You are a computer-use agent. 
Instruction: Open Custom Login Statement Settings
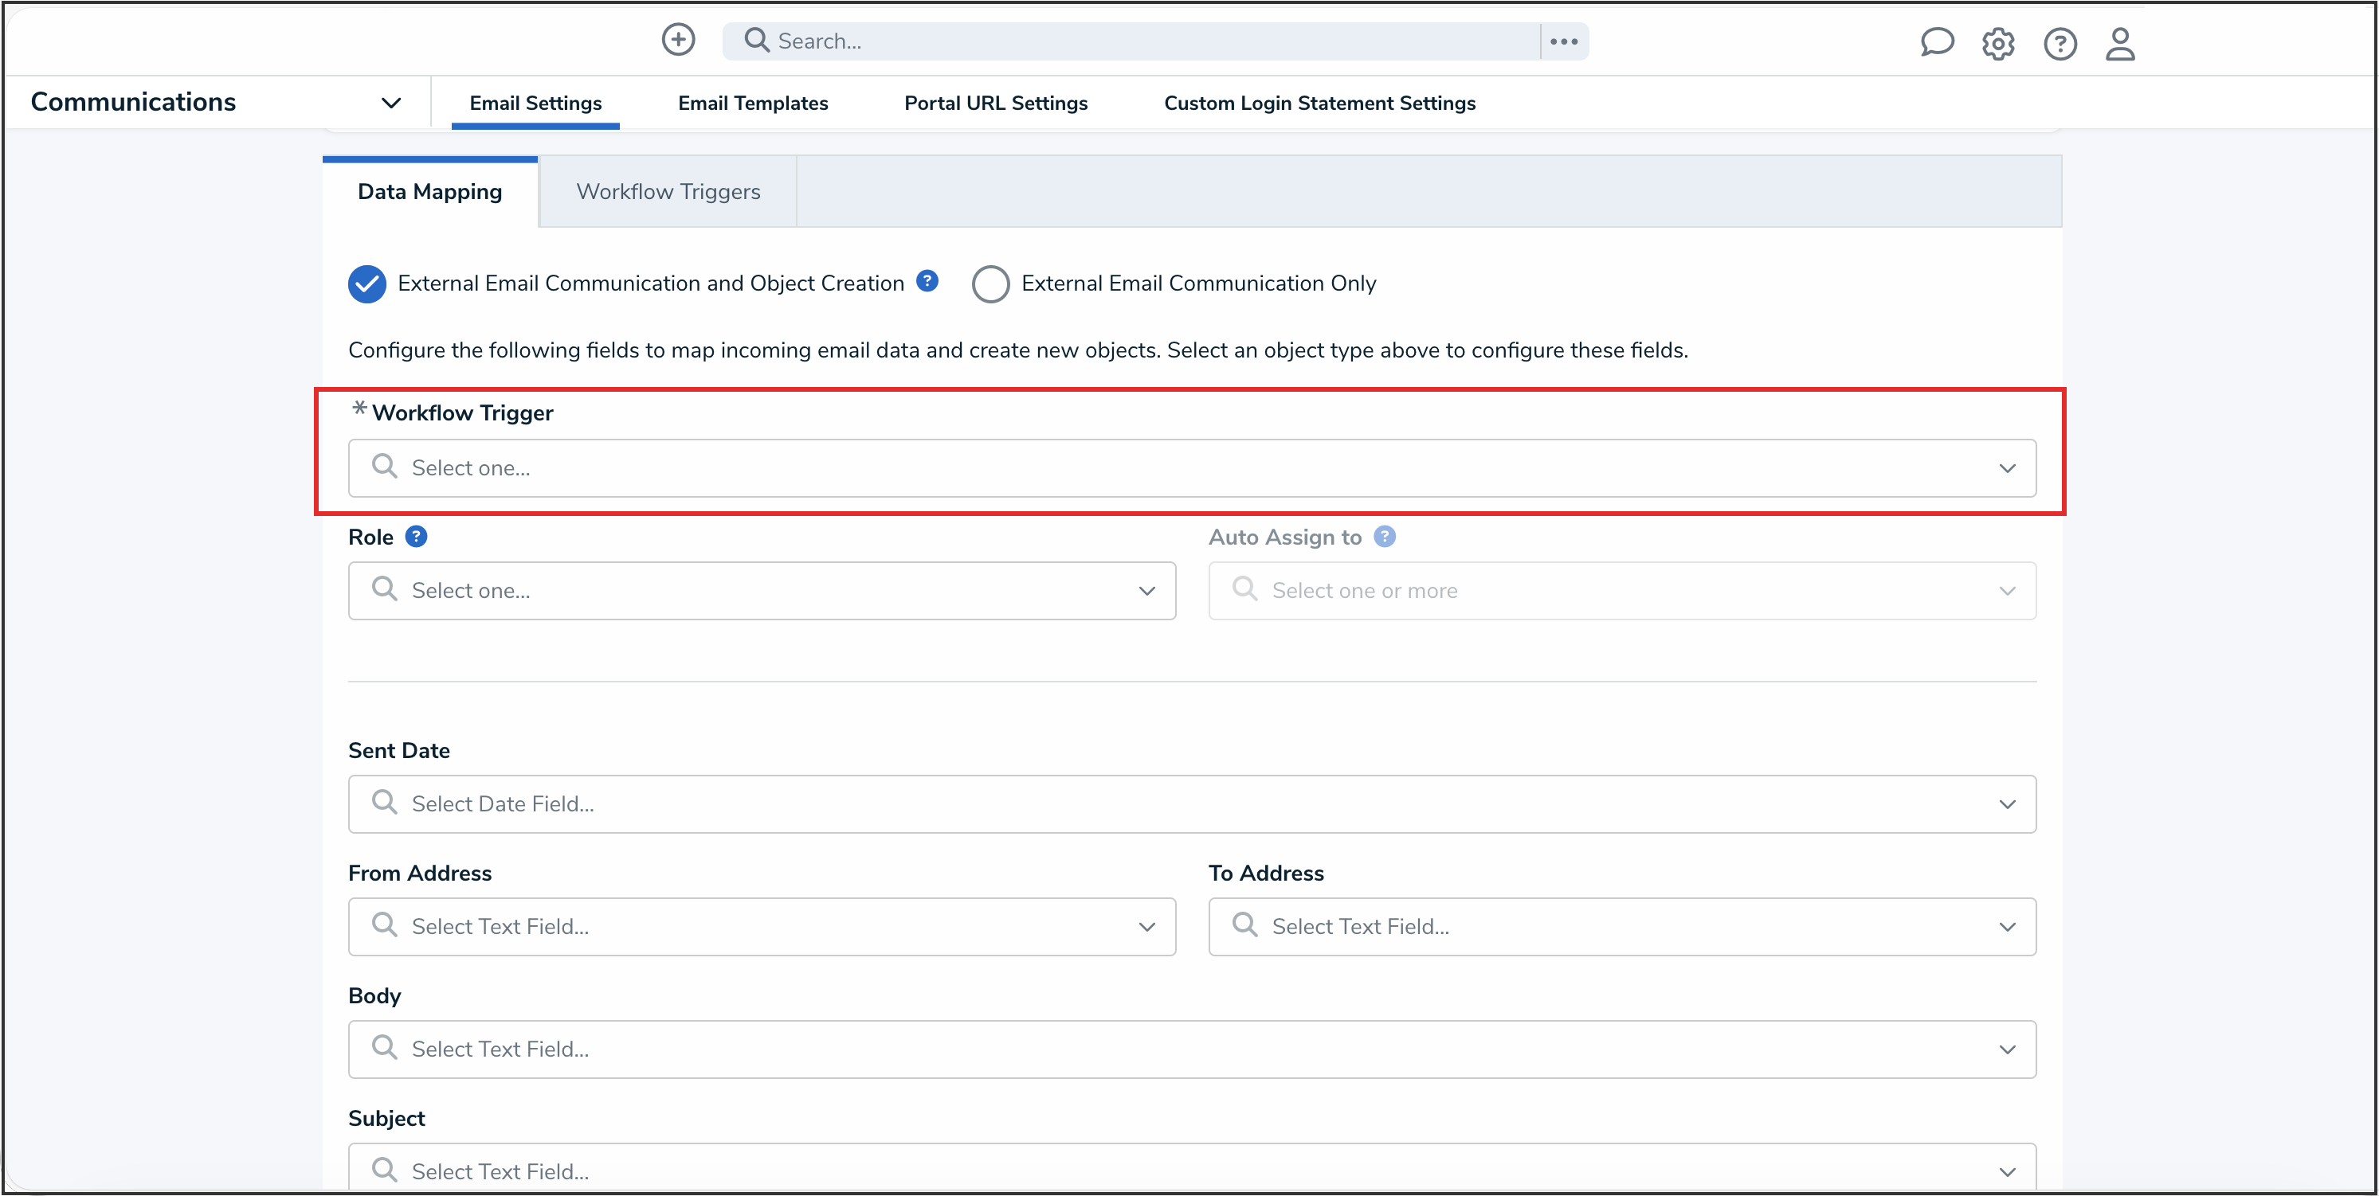1319,103
